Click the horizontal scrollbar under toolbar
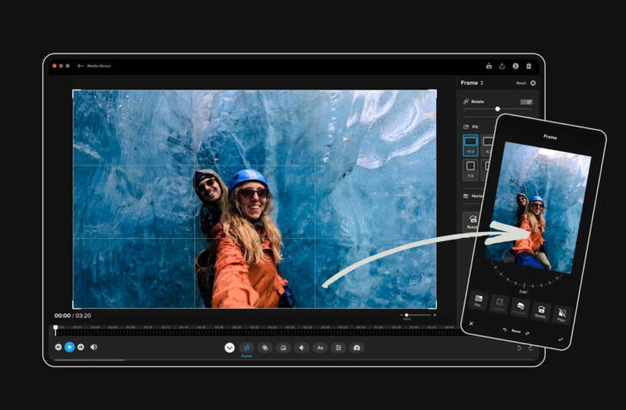626x410 pixels. (90, 360)
